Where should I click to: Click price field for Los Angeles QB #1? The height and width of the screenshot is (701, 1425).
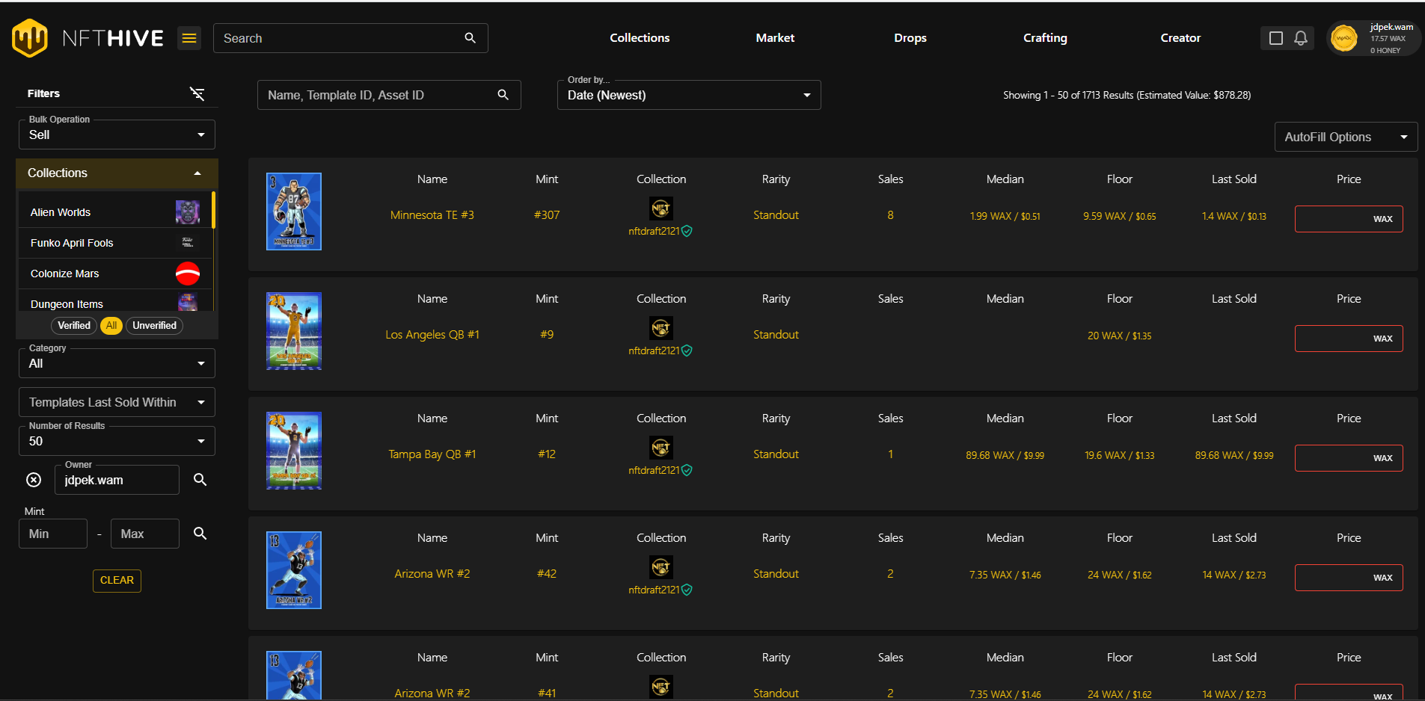click(x=1349, y=339)
